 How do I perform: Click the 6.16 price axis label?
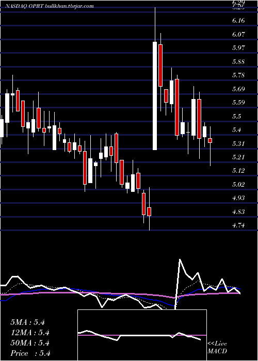238,21
